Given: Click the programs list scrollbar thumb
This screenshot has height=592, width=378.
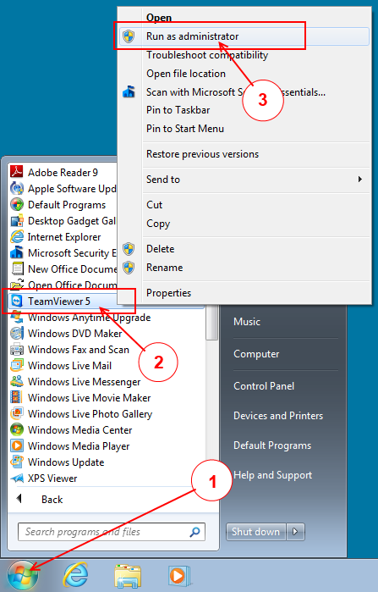Looking at the screenshot, I should pyautogui.click(x=211, y=322).
